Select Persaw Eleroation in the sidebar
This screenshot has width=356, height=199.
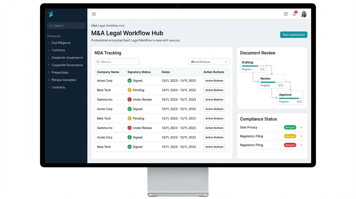[x=64, y=80]
